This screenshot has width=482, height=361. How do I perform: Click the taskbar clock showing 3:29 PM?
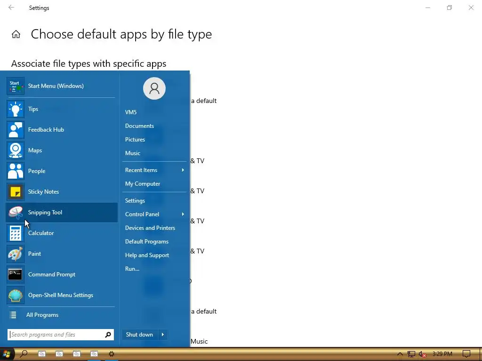442,354
